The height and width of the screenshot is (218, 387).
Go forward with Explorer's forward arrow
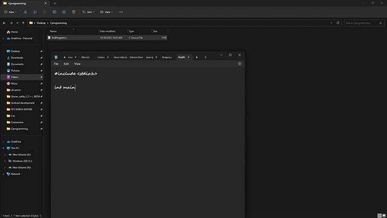tap(11, 23)
